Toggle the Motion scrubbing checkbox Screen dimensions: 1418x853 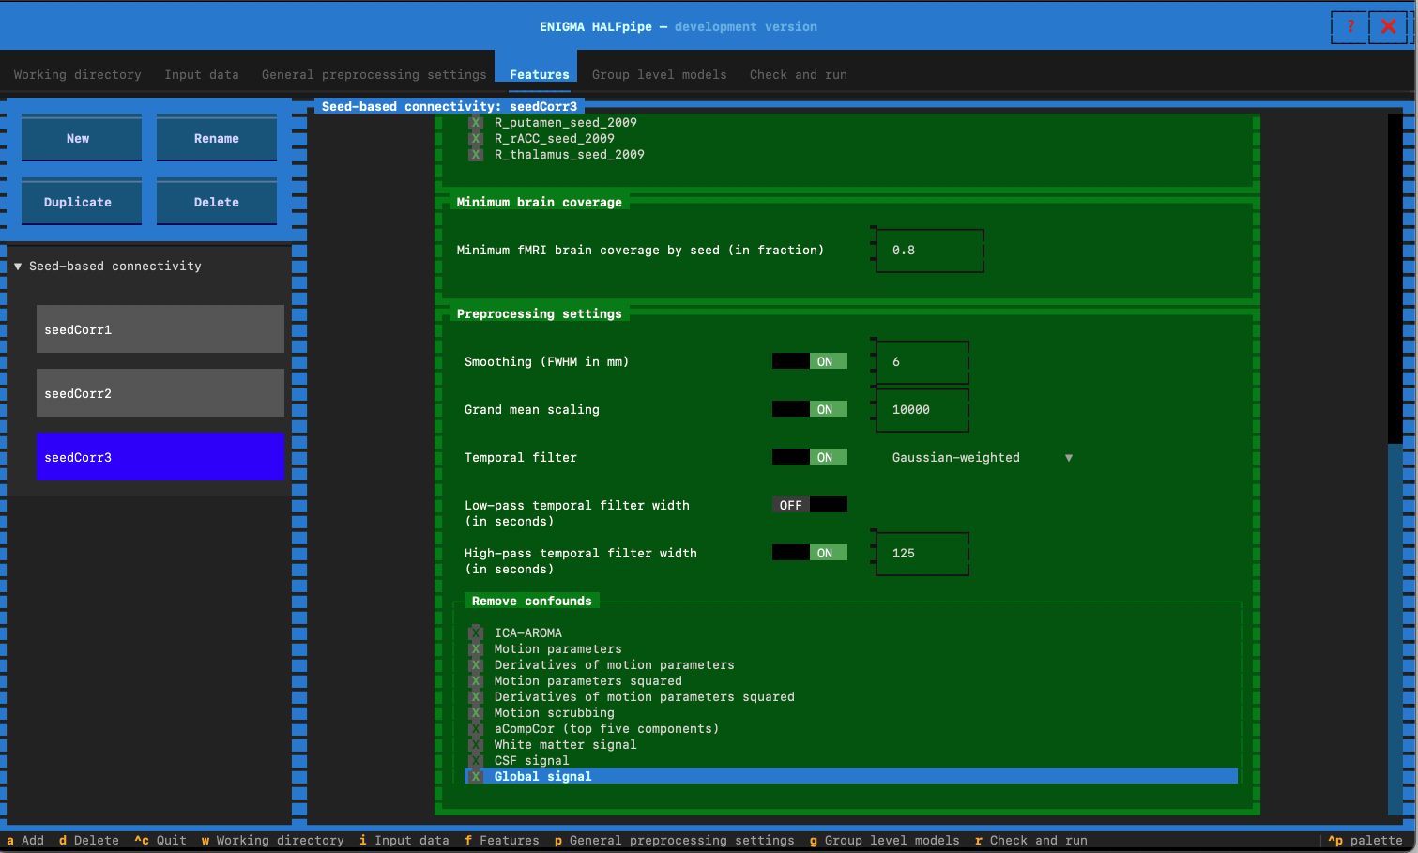click(476, 713)
